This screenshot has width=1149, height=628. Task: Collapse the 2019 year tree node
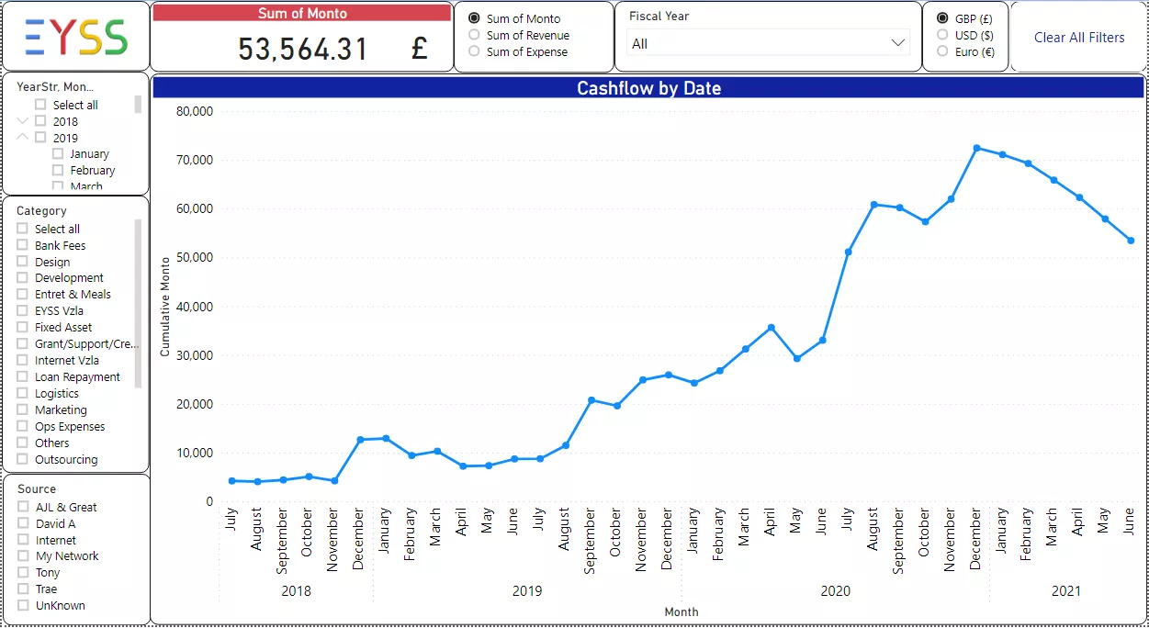point(24,138)
